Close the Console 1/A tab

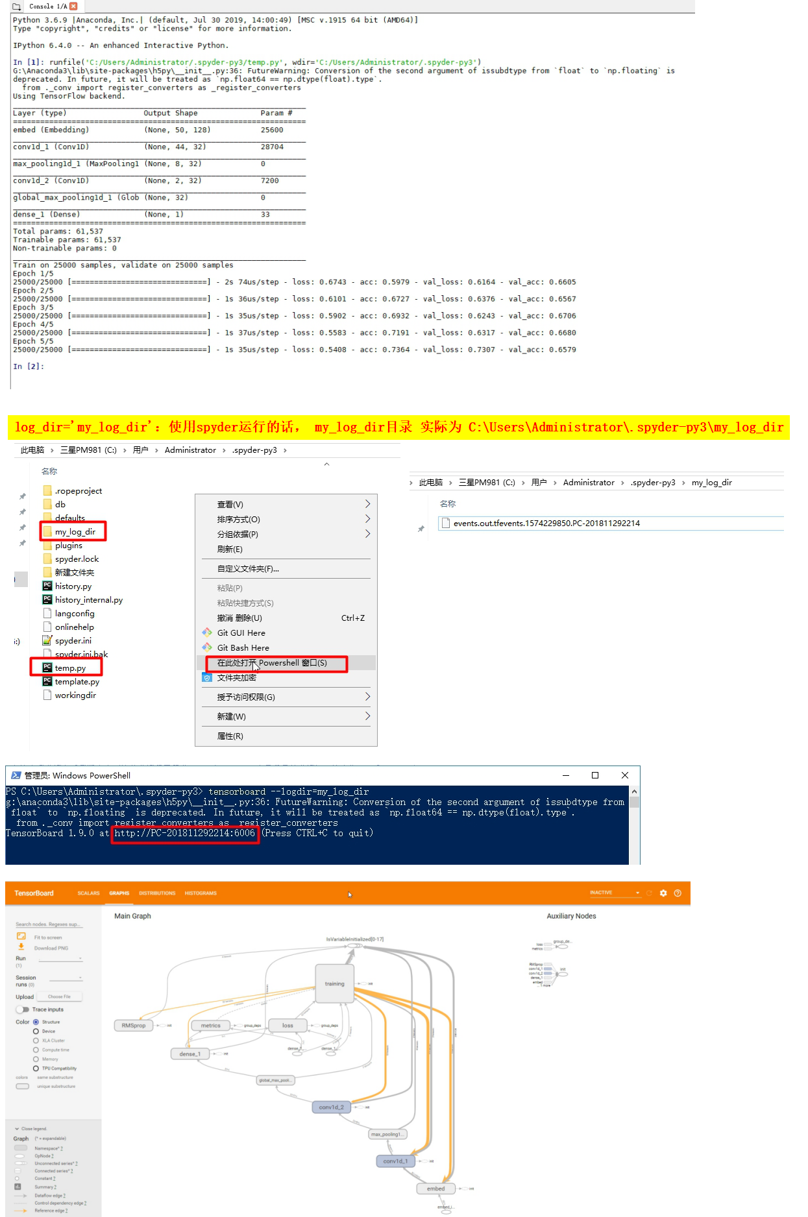click(x=73, y=6)
